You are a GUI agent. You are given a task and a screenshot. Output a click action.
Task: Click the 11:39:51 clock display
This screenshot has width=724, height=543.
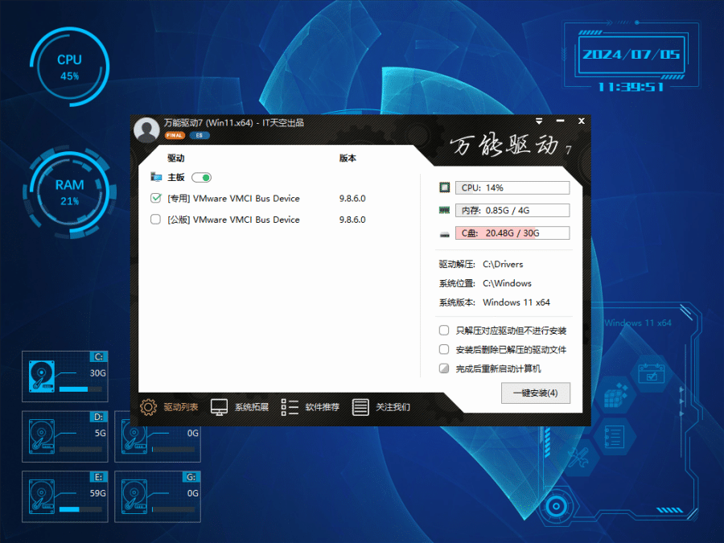pos(631,87)
